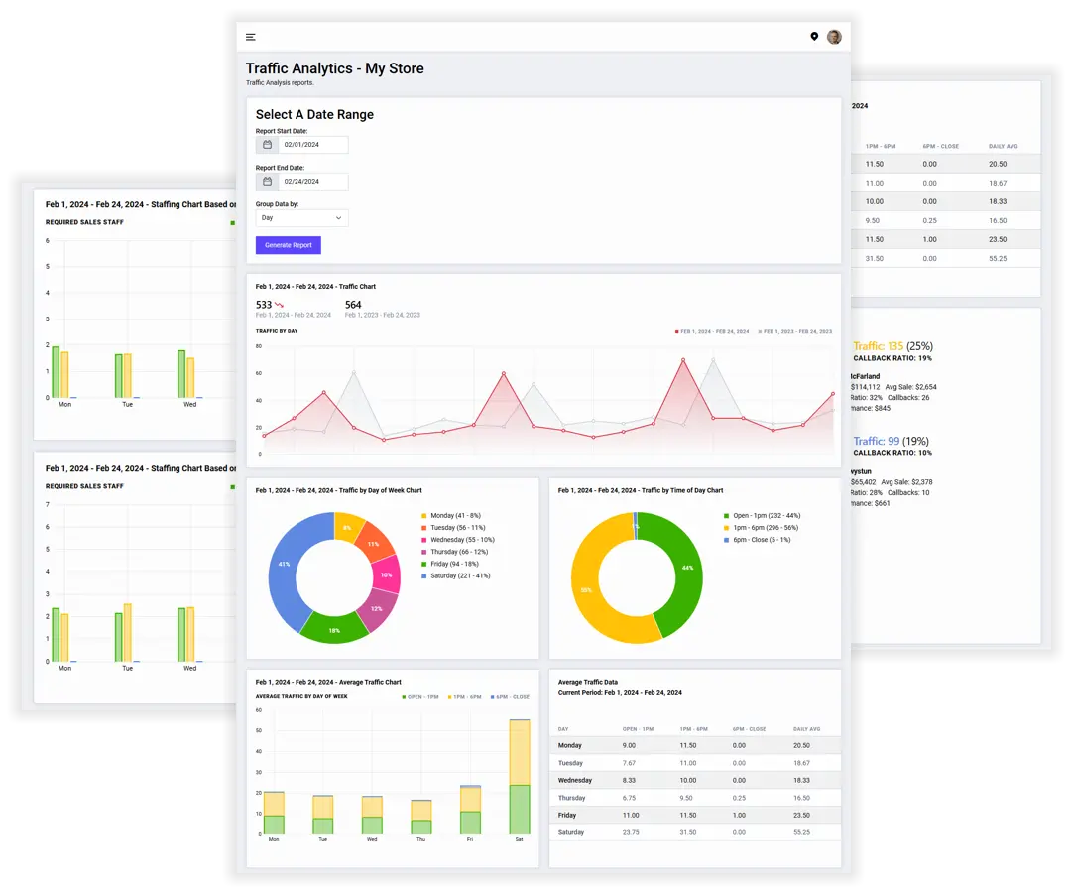Hide 2023 series in Traffic Chart legend
This screenshot has height=893, width=1071.
(x=795, y=331)
